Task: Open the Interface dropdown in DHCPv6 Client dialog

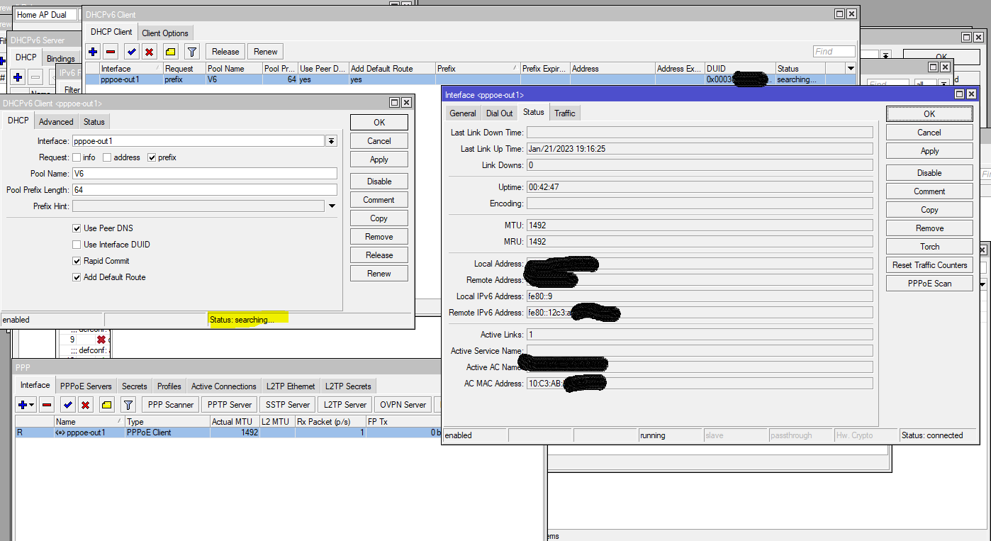Action: pos(331,141)
